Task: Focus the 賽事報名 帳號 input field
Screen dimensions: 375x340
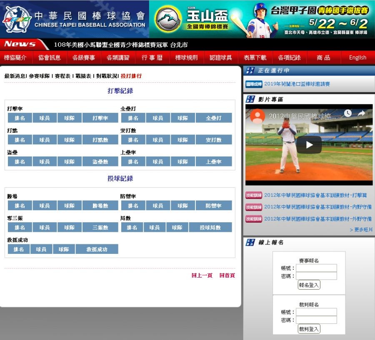Action: (x=316, y=268)
